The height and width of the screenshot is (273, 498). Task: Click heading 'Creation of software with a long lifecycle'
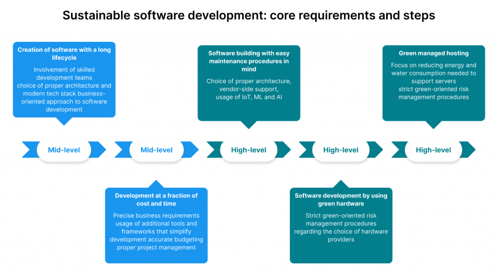point(64,54)
